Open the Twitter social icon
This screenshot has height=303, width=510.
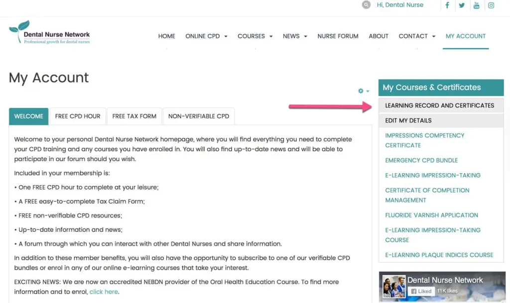tap(462, 5)
